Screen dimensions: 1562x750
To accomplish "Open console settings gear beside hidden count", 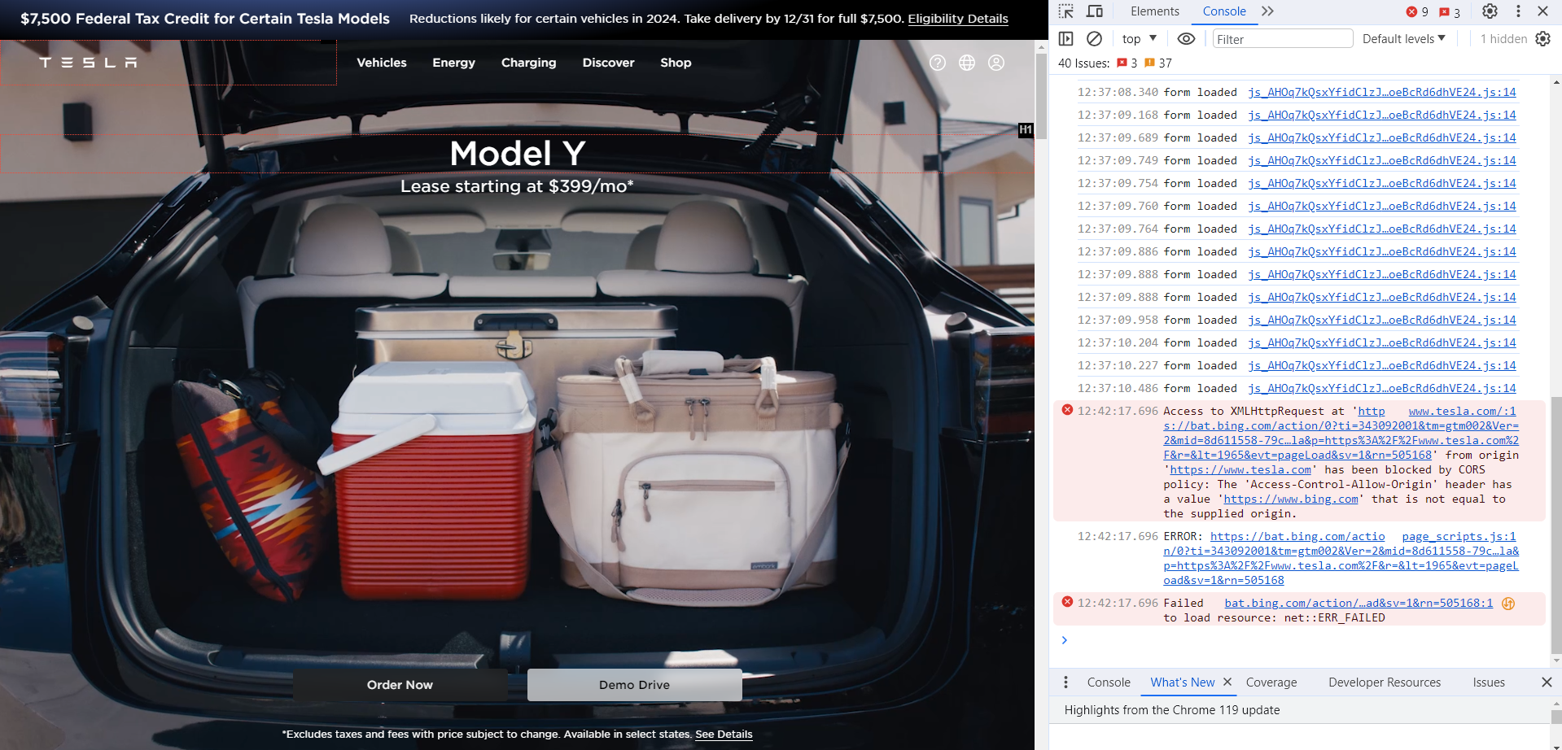I will click(x=1542, y=39).
